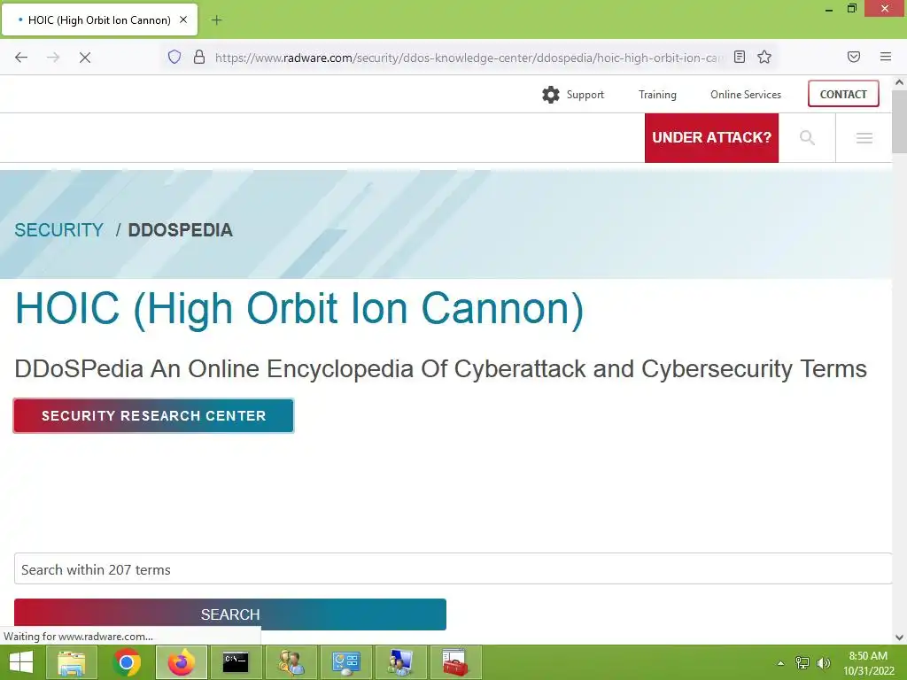Open the clock showing 8:50 AM

pos(868,662)
